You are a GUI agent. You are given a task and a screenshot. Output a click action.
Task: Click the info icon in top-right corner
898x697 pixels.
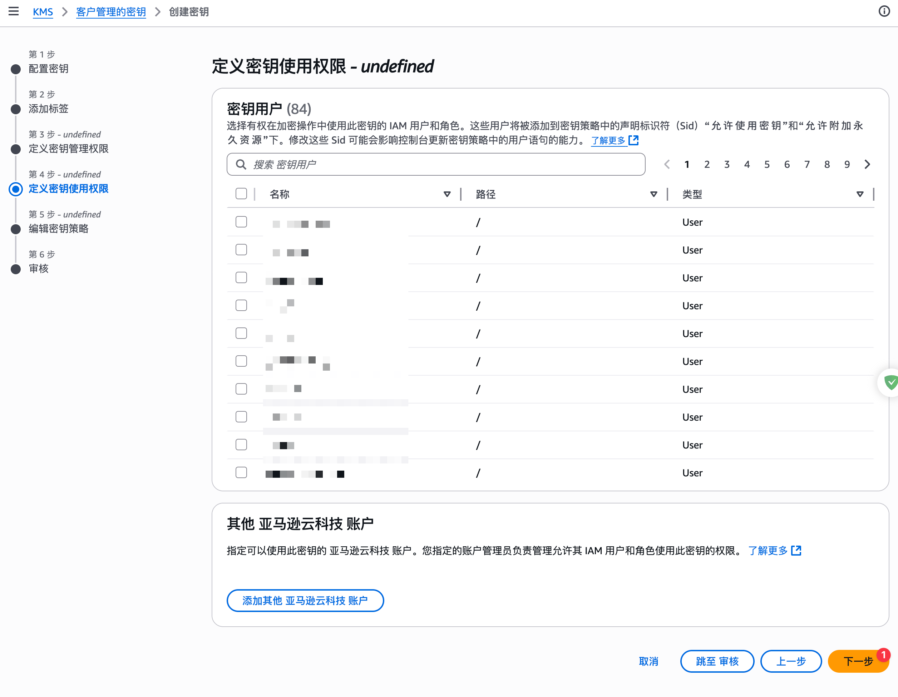(x=884, y=11)
